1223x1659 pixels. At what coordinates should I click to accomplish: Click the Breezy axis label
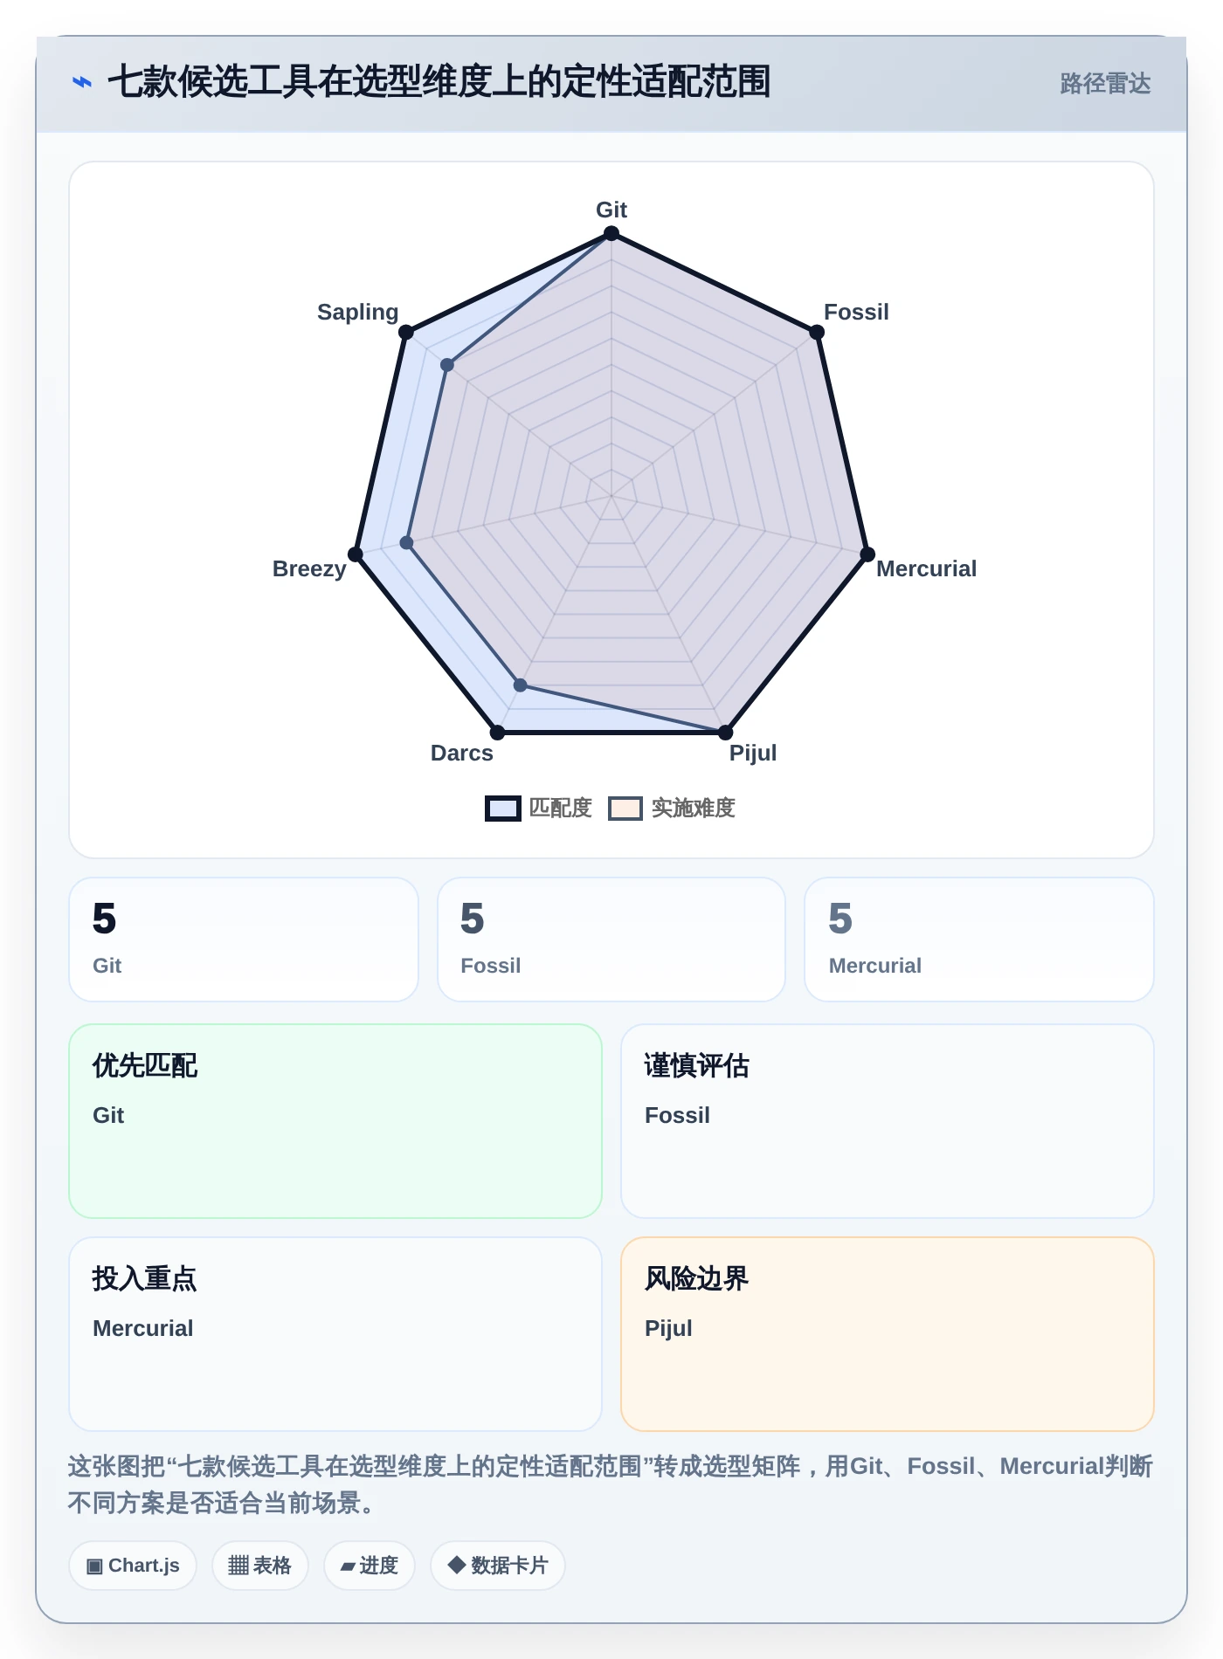[x=309, y=568]
